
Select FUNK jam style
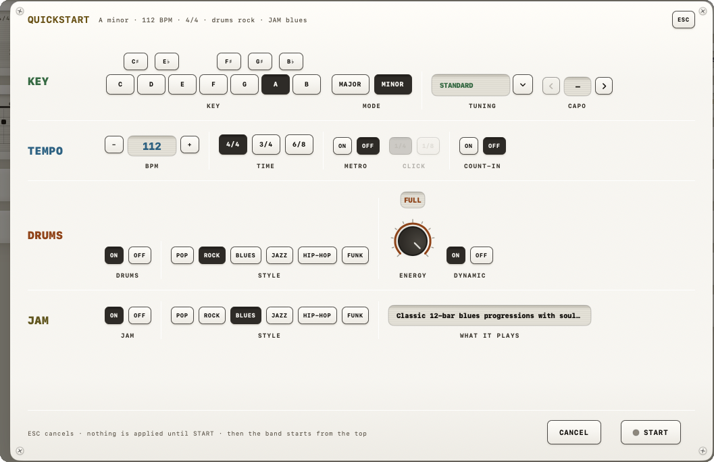point(355,315)
